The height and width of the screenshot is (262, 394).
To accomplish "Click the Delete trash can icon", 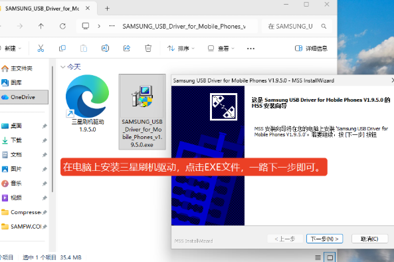I will (x=148, y=48).
